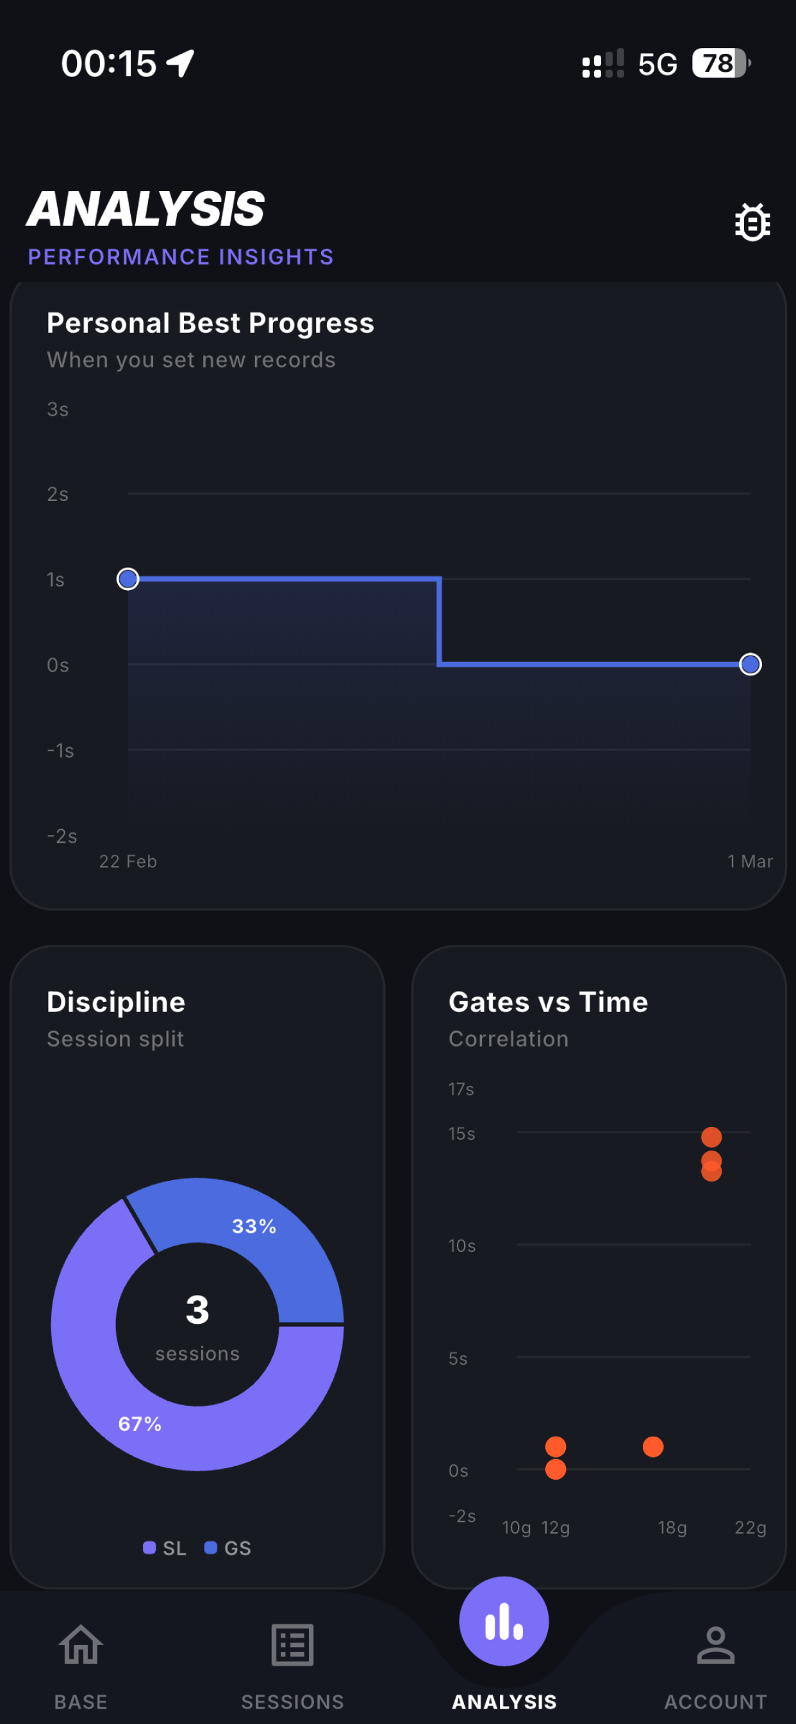Toggle the SL legend entry
Image resolution: width=796 pixels, height=1724 pixels.
(x=165, y=1548)
